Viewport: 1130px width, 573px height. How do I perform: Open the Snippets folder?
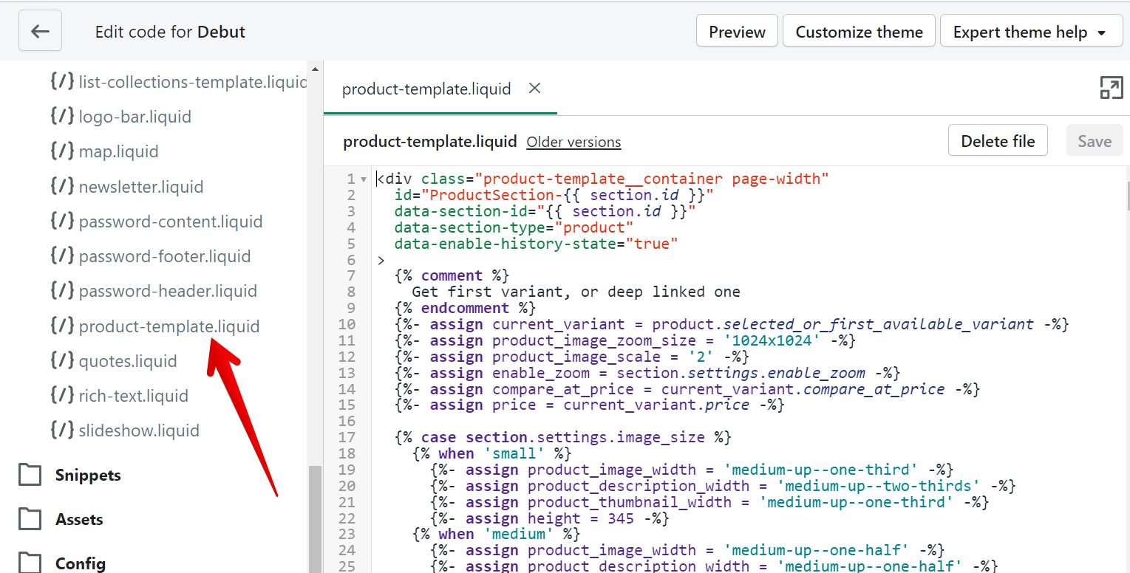point(88,475)
